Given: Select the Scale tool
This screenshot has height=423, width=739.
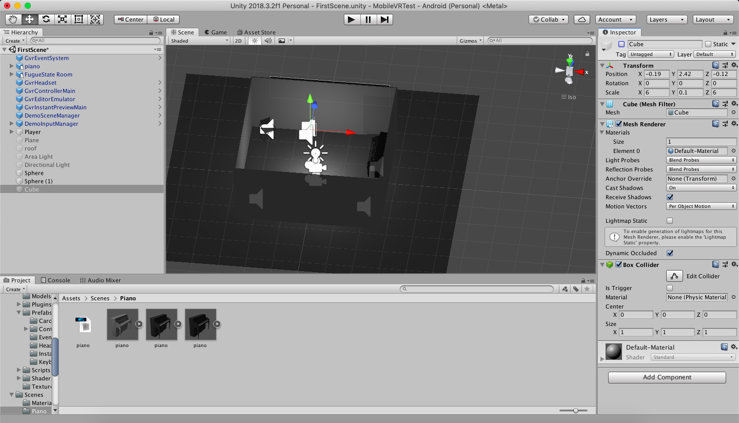Looking at the screenshot, I should click(x=63, y=20).
